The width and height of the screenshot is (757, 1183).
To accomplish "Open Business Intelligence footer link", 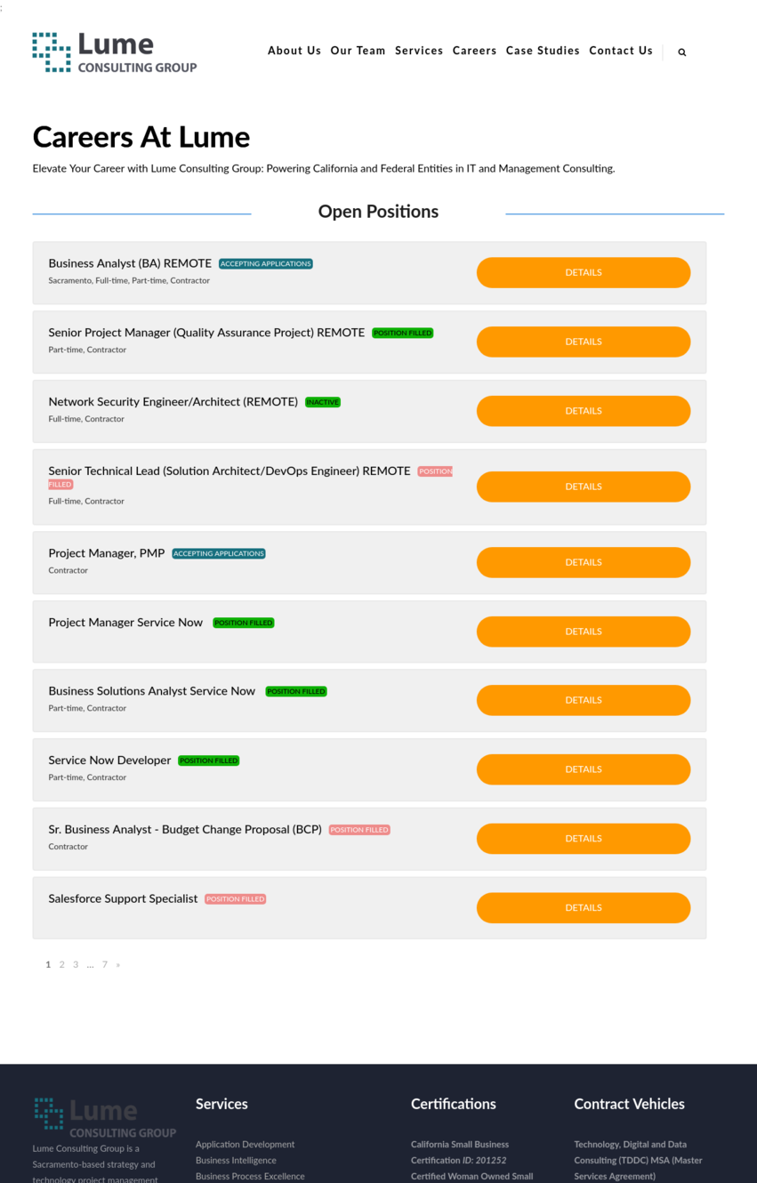I will [236, 1161].
